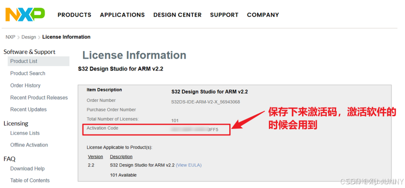Open Order History in sidebar
Image resolution: width=405 pixels, height=188 pixels.
pyautogui.click(x=25, y=85)
